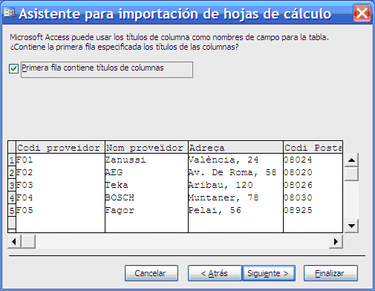Click cell 'Muntaner, 78'
The width and height of the screenshot is (375, 291).
click(235, 197)
